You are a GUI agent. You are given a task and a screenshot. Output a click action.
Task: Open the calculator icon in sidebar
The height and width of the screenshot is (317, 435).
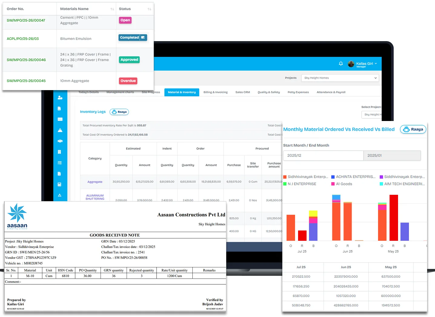(60, 185)
